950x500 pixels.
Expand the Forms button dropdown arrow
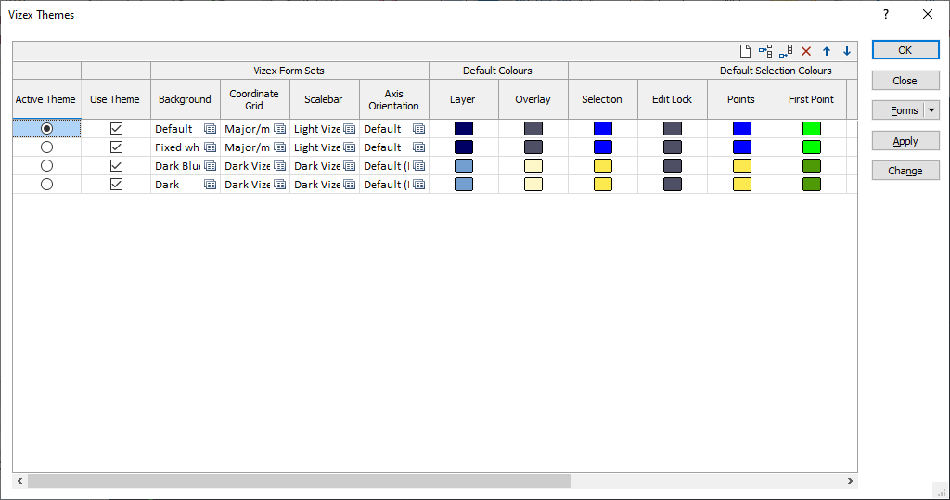point(931,110)
